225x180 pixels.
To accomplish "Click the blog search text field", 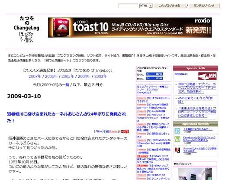I will click(128, 6).
